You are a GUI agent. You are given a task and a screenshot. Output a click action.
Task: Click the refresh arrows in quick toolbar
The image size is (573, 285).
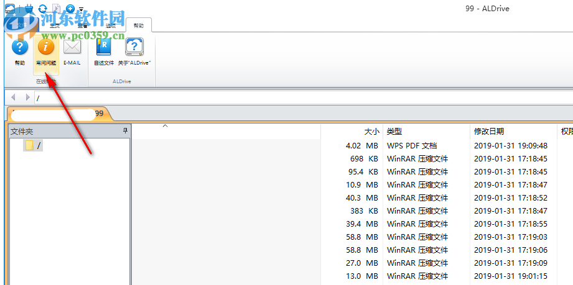point(43,8)
